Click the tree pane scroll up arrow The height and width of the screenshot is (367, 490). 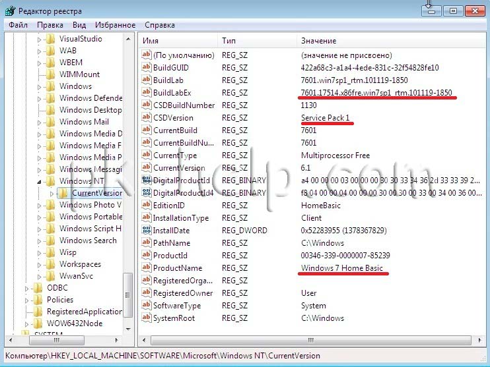tap(128, 39)
